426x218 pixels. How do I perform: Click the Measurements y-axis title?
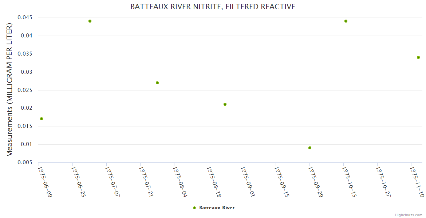click(x=9, y=90)
